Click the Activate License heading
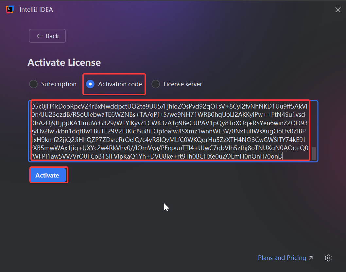 tap(64, 62)
